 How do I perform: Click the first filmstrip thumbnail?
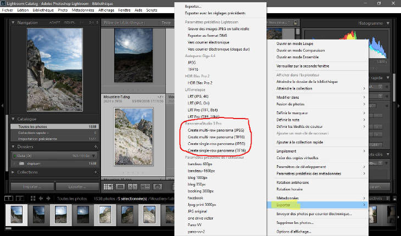[16, 215]
